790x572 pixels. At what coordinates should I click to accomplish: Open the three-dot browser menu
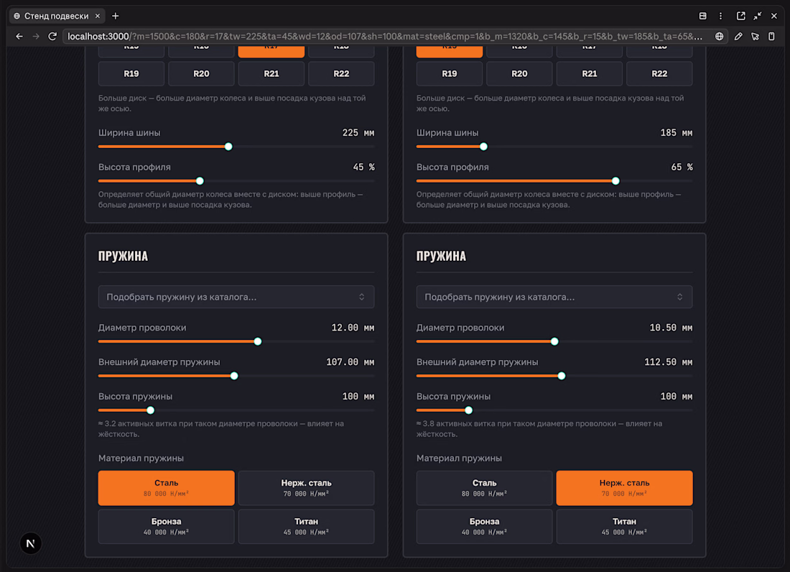tap(720, 16)
